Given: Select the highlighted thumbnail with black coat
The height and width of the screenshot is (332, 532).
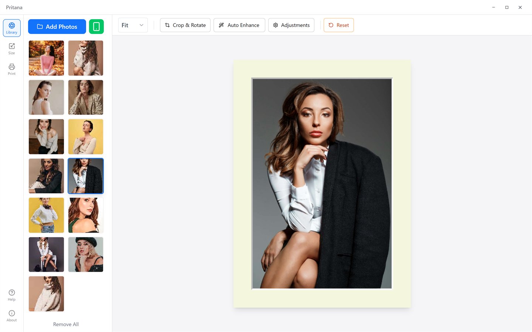Looking at the screenshot, I should click(x=86, y=176).
